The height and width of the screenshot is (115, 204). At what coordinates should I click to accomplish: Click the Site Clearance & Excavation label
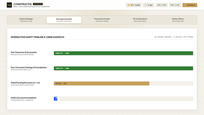tap(24, 52)
